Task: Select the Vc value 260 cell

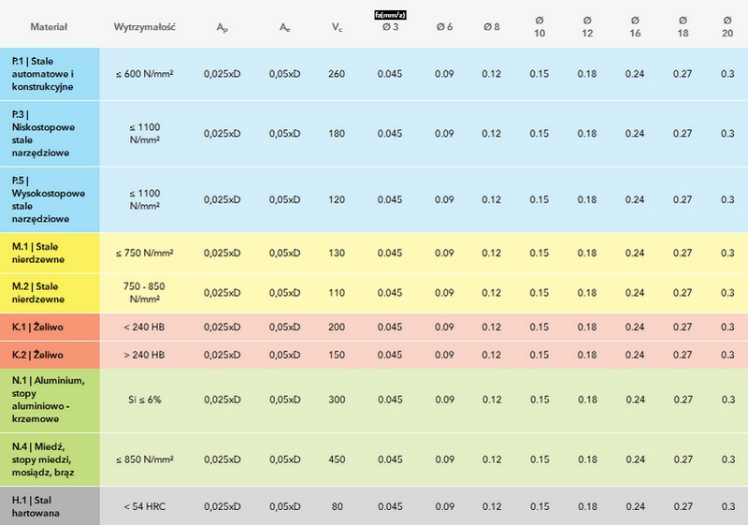Action: point(337,74)
